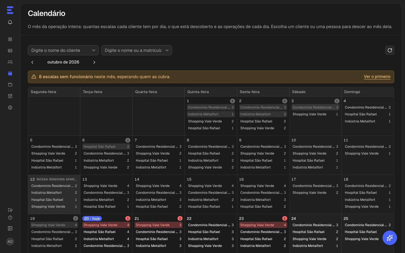Open the wallet icon in sidebar
Image resolution: width=405 pixels, height=253 pixels.
[x=10, y=85]
